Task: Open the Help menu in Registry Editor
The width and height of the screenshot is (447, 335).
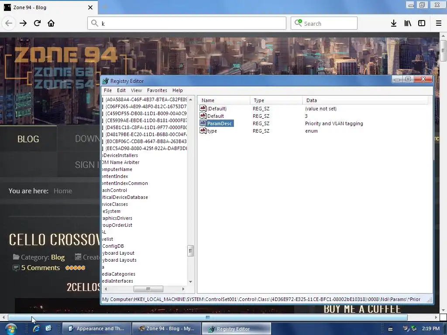Action: click(178, 90)
